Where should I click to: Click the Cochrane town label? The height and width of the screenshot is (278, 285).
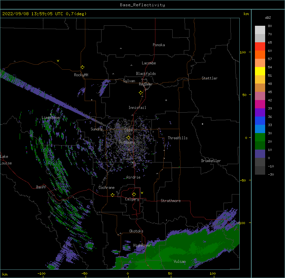point(106,188)
